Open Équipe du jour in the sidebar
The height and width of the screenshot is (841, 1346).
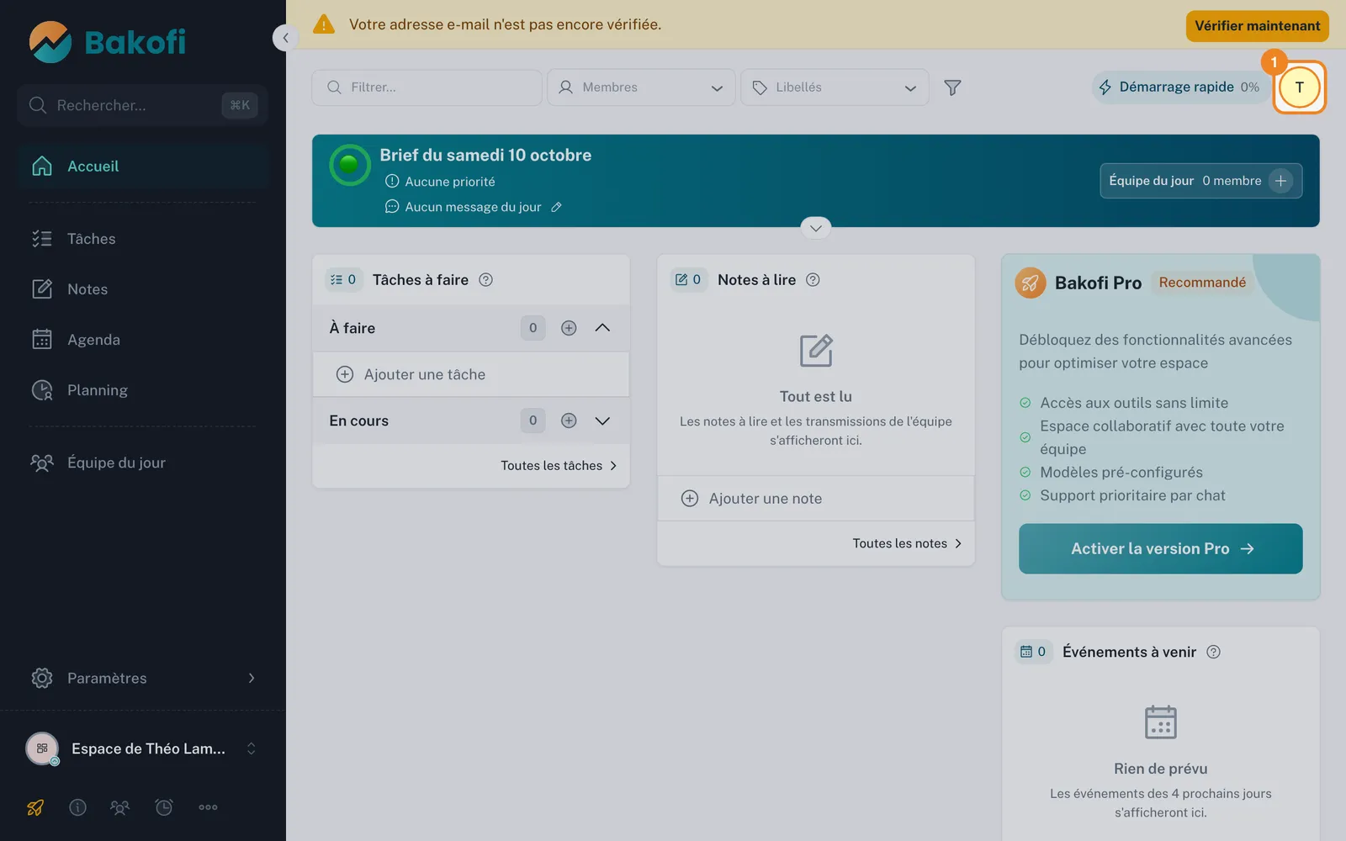point(143,463)
